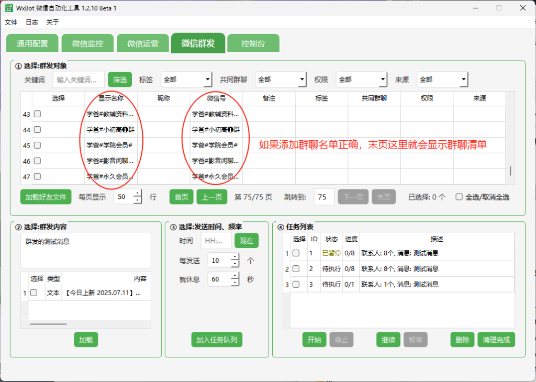Switch to the 控制台 tab
The height and width of the screenshot is (382, 536).
[253, 43]
